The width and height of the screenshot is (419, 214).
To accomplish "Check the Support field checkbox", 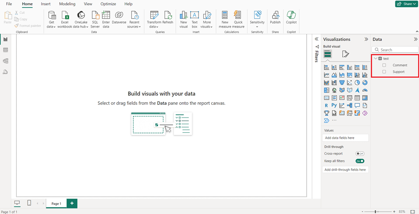I will click(384, 72).
